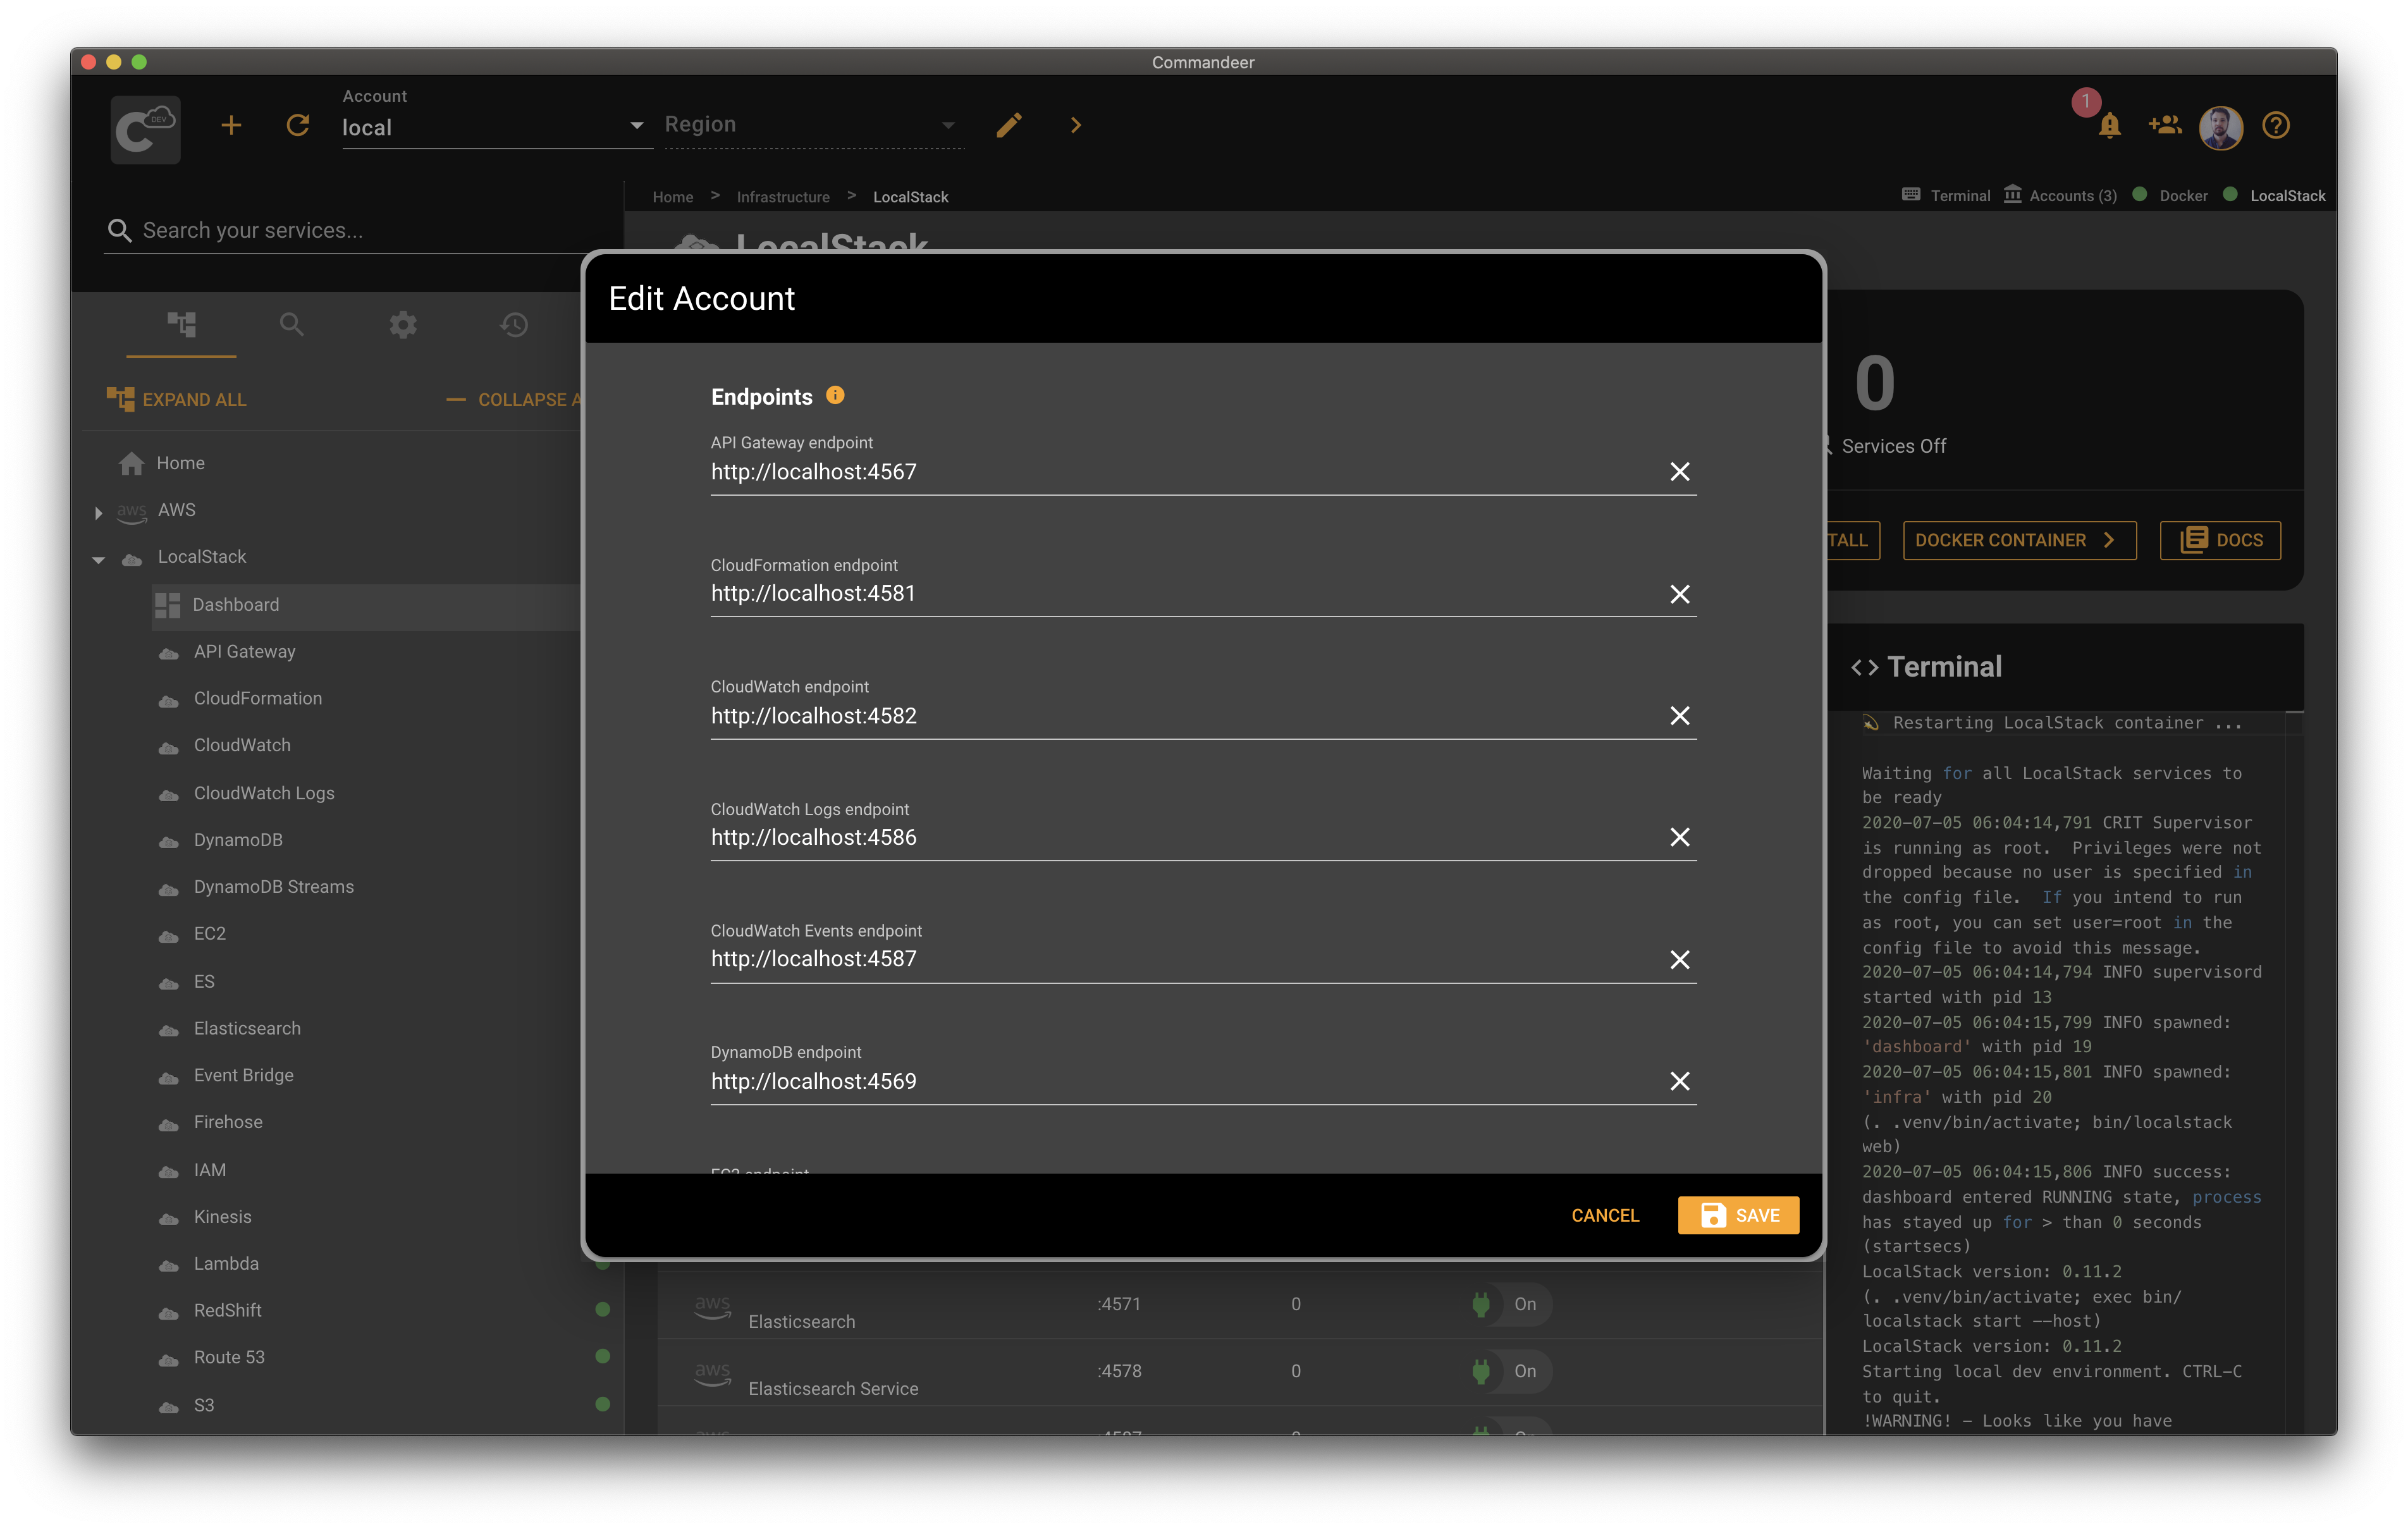Click Infrastructure in breadcrumb
This screenshot has height=1529, width=2408.
coord(783,197)
